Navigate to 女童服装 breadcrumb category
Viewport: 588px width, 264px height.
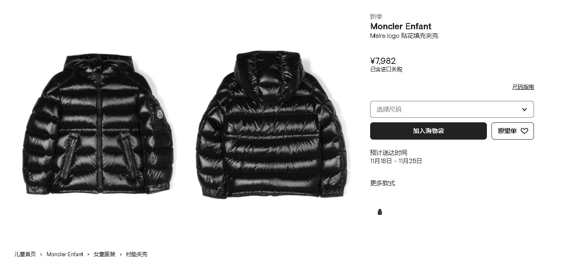tap(104, 255)
